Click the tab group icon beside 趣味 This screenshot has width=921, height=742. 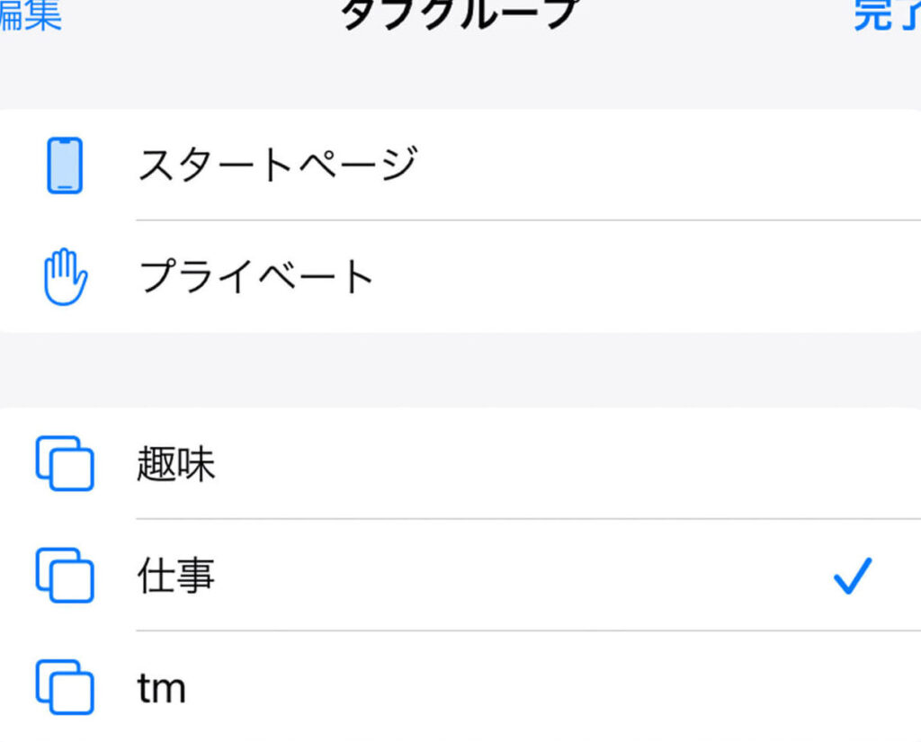[65, 464]
